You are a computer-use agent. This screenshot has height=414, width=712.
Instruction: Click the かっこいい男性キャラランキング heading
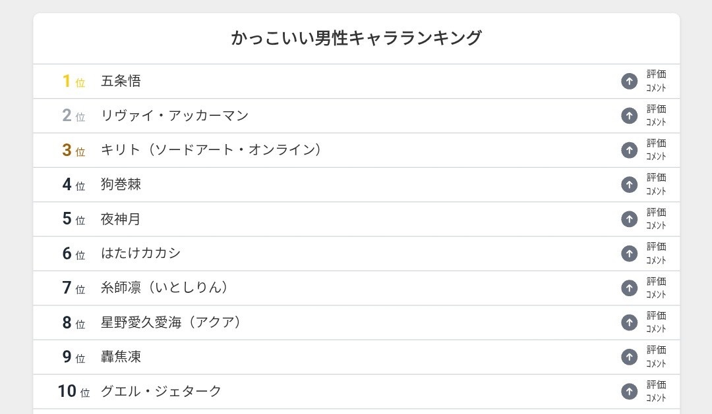356,38
